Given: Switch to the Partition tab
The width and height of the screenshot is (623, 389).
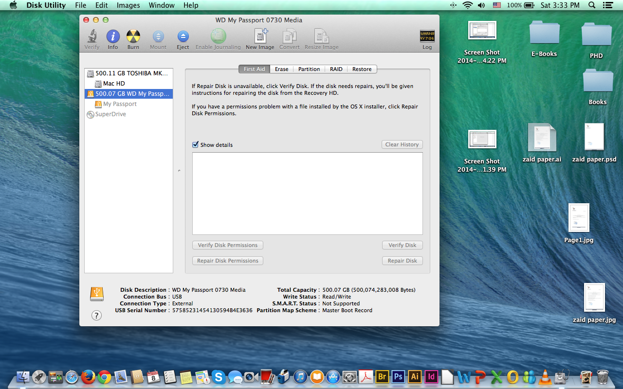Looking at the screenshot, I should (309, 69).
